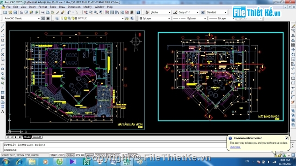Expand the ghichu text style dropdown
Image resolution: width=296 pixels, height=166 pixels.
pos(169,12)
